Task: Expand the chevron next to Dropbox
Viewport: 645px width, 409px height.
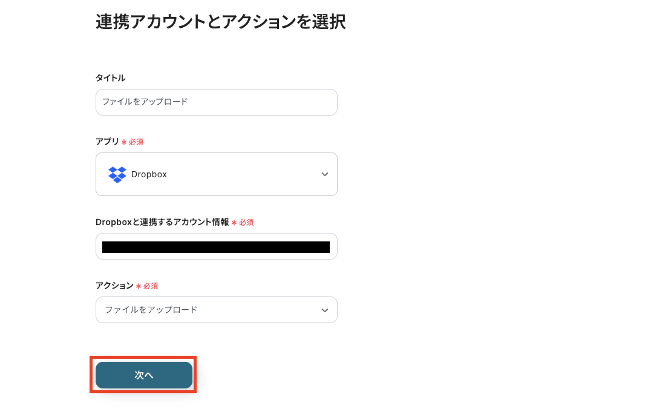Action: click(324, 174)
